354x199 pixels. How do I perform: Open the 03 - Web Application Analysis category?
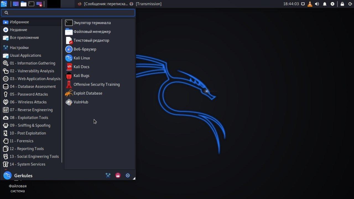(x=32, y=79)
